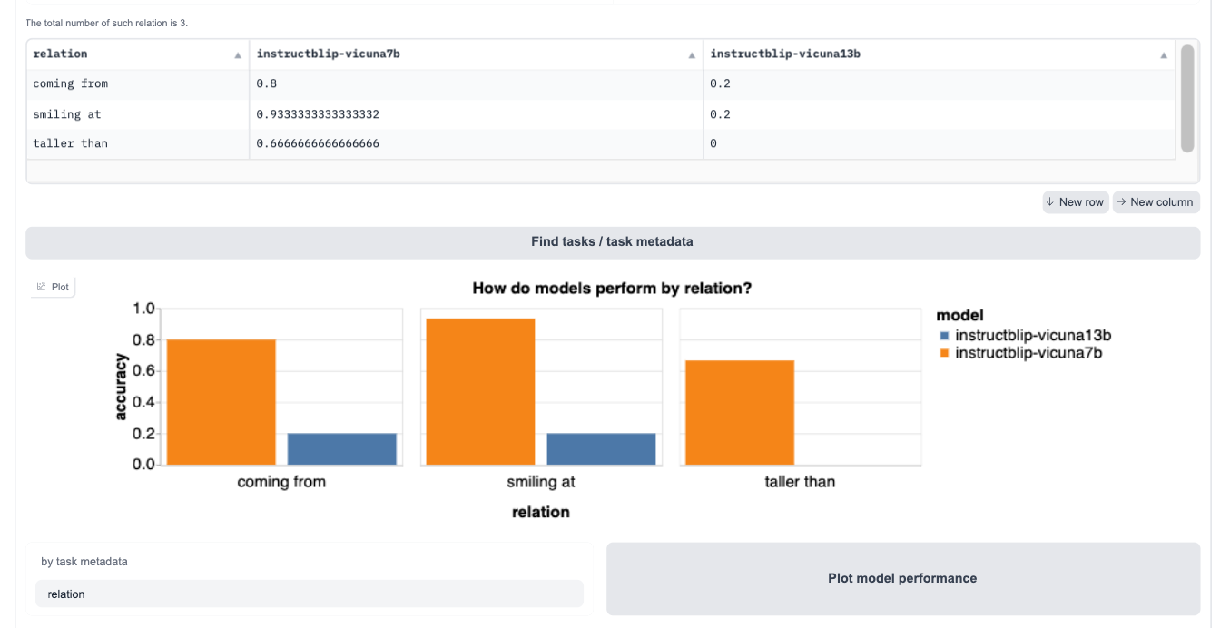Screen dimensions: 1230x628
Task: Click the orange bar for taller than
Action: click(x=740, y=412)
